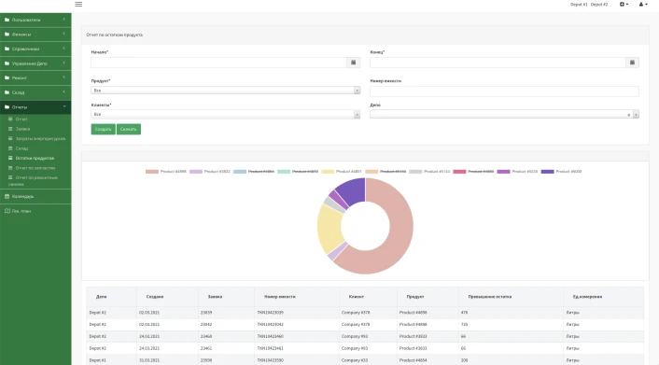This screenshot has height=365, width=659.
Task: Toggle the first pink product legend item
Action: 165,172
